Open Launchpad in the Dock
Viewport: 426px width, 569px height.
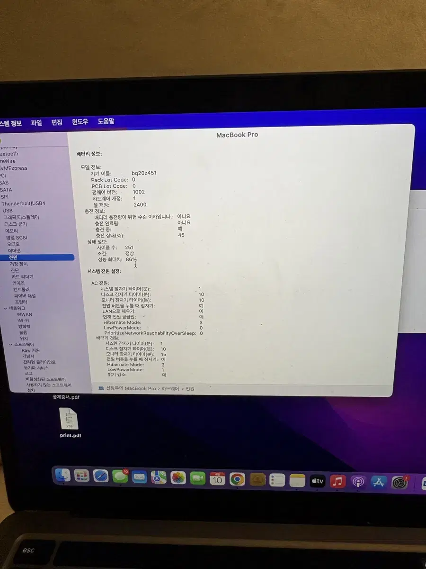click(82, 476)
